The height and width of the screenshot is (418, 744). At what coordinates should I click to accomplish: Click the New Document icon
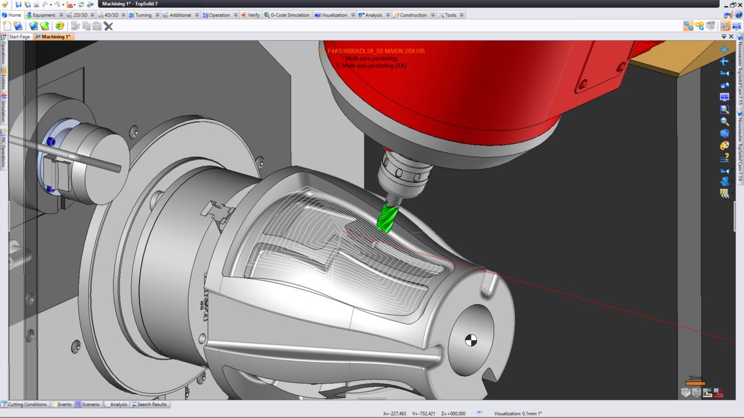click(x=7, y=26)
